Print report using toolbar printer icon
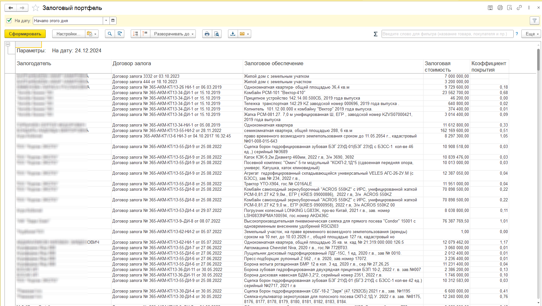The width and height of the screenshot is (542, 306). tap(207, 34)
